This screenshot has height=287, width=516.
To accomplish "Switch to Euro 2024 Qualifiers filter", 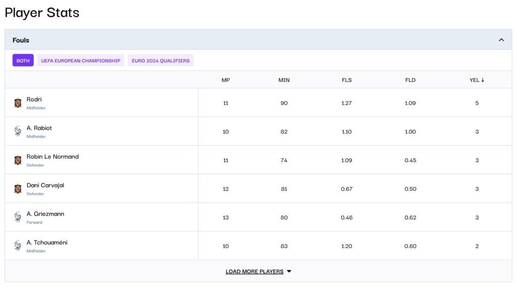I will (161, 61).
